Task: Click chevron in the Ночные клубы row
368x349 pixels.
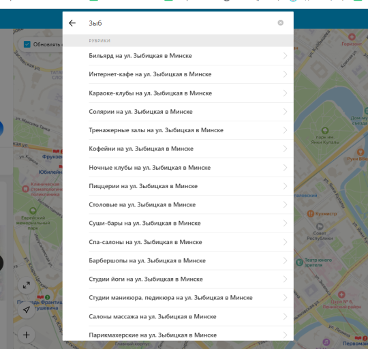Action: [285, 168]
